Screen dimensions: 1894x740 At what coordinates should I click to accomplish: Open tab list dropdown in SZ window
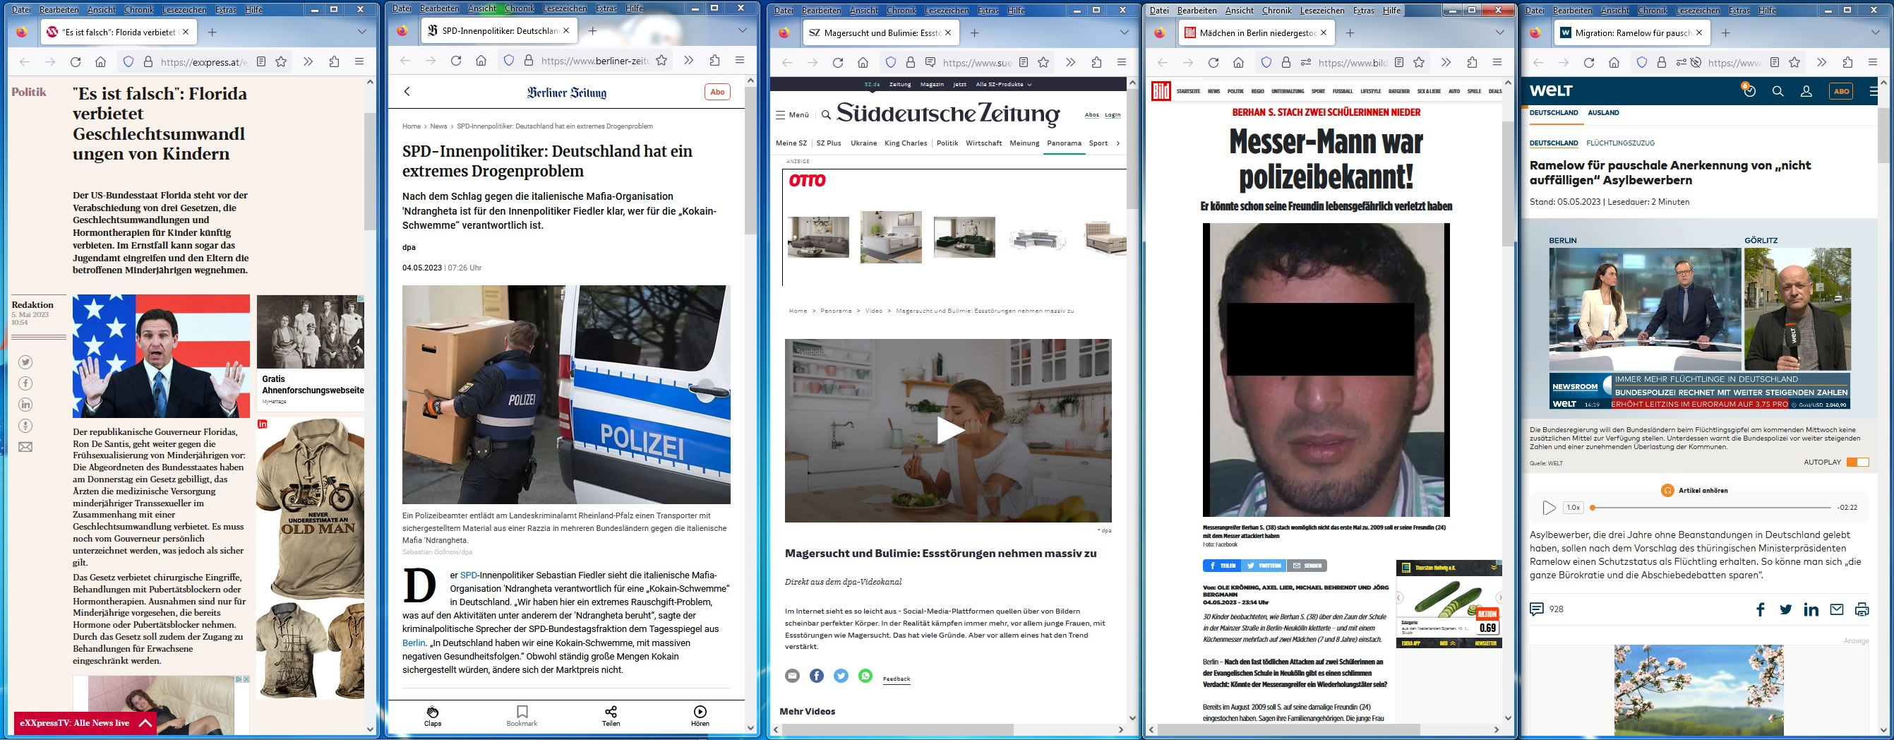1125,32
